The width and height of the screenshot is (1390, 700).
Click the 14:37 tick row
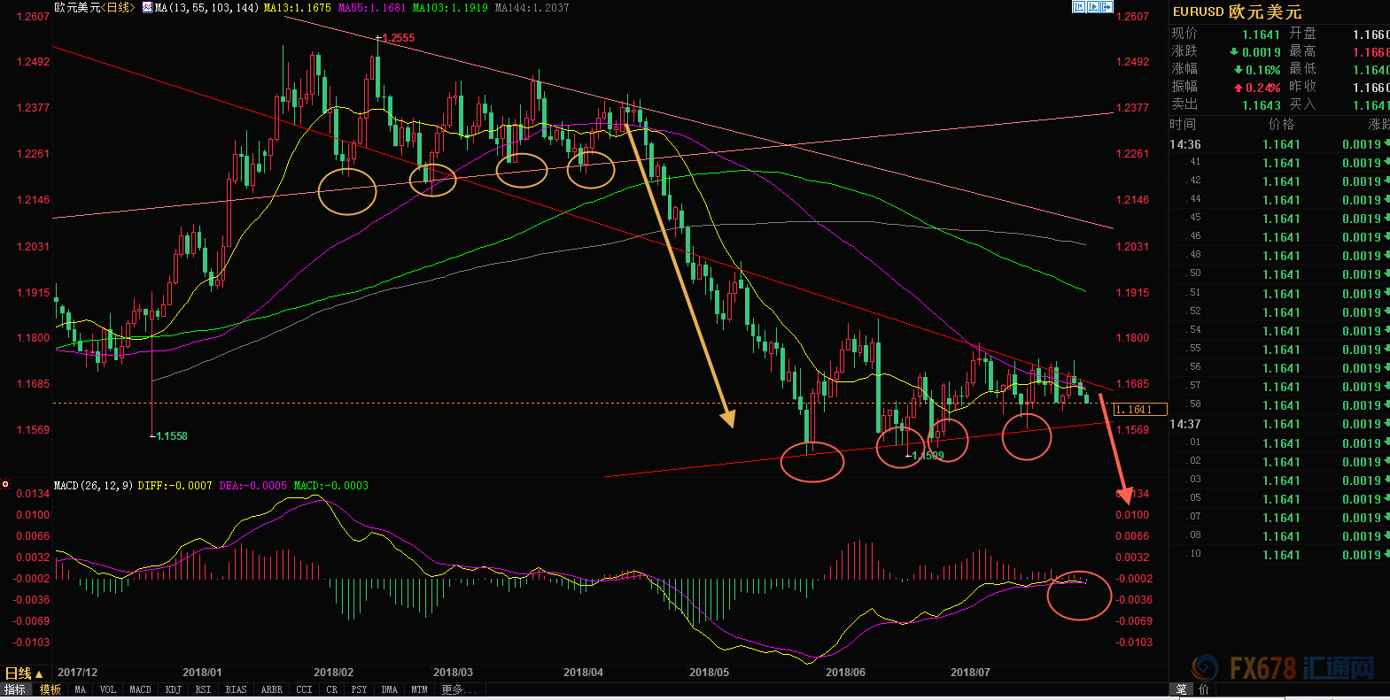(1279, 424)
